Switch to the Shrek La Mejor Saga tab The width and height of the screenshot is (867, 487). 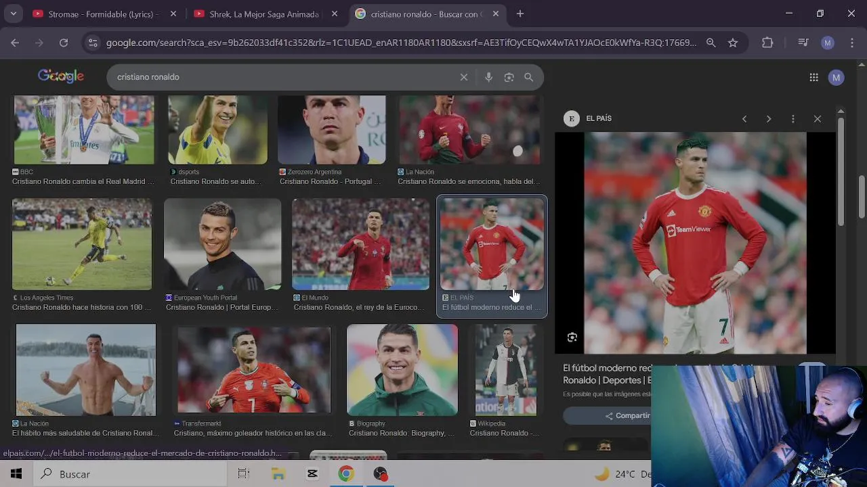(266, 14)
